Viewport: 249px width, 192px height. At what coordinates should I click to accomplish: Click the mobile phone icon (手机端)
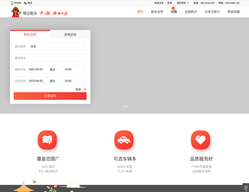[x=12, y=3]
